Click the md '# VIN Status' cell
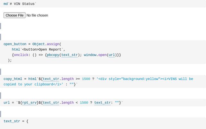 pyautogui.click(x=20, y=4)
